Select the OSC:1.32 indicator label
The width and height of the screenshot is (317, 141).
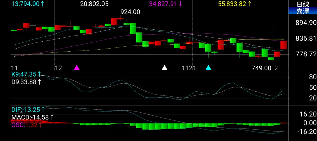tap(27, 125)
